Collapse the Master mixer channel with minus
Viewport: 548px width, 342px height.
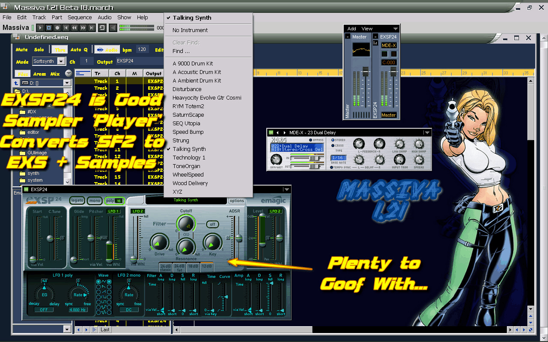pos(348,37)
